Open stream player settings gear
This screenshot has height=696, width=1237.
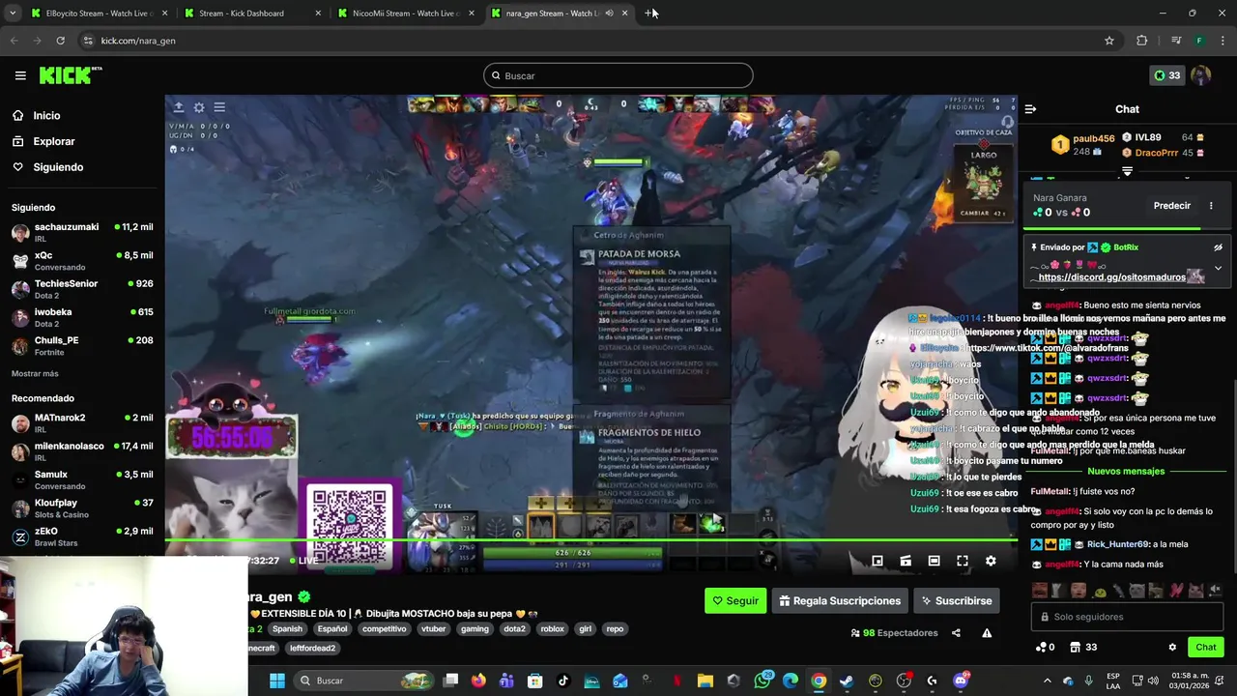pos(991,561)
